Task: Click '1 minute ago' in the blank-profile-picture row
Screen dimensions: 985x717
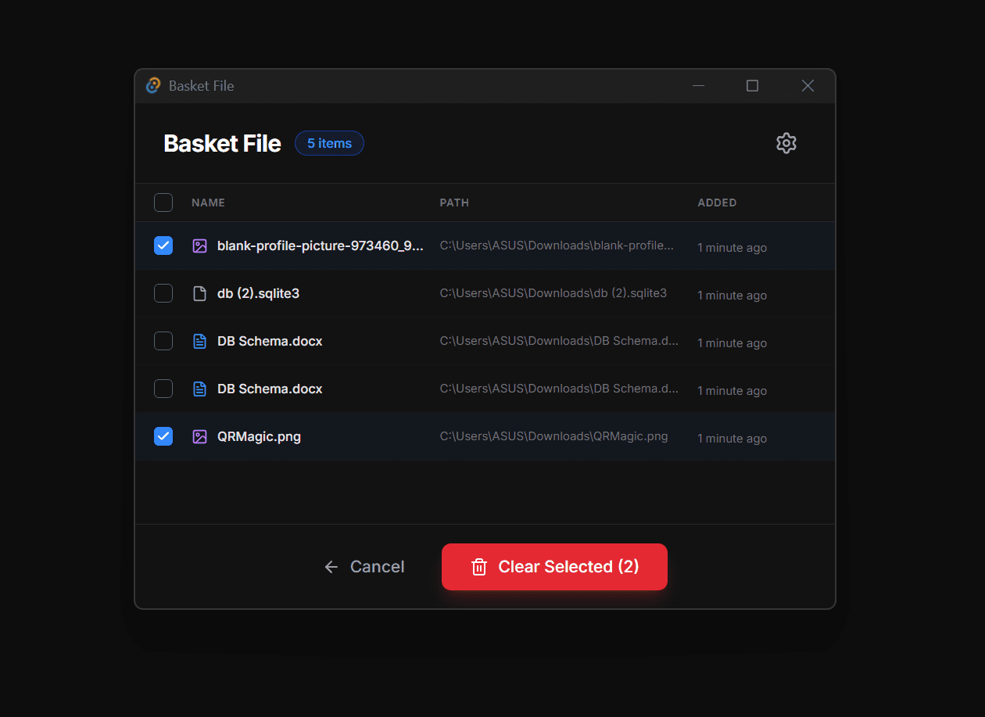Action: (x=732, y=248)
